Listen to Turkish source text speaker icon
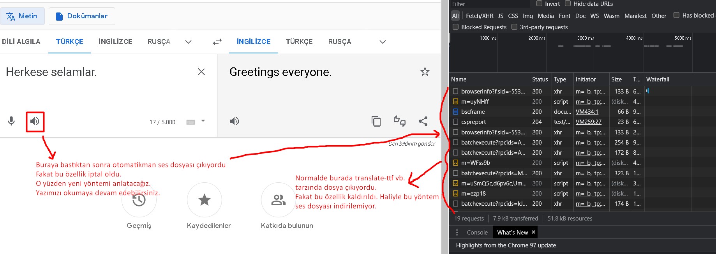 [x=35, y=121]
